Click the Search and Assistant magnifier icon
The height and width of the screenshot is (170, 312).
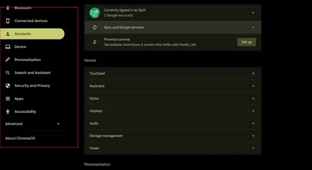[8, 72]
